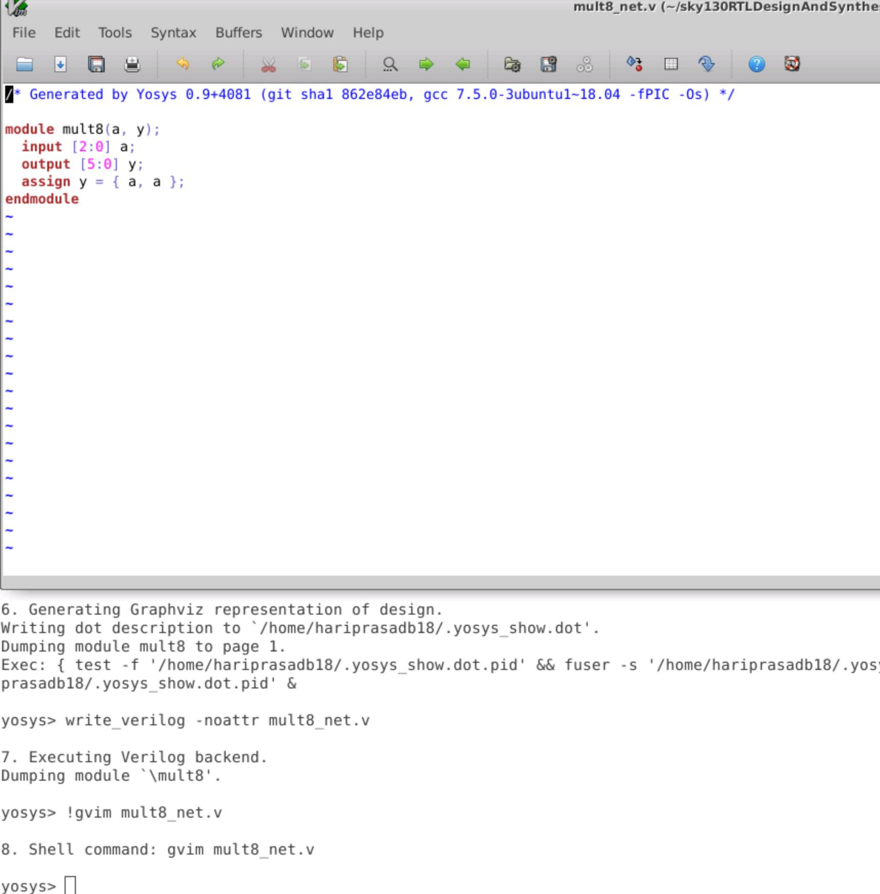Open Find and Replace via the magnifier icon
Screen dimensions: 880x894
390,64
